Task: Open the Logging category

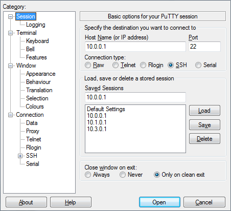Action: click(x=35, y=25)
